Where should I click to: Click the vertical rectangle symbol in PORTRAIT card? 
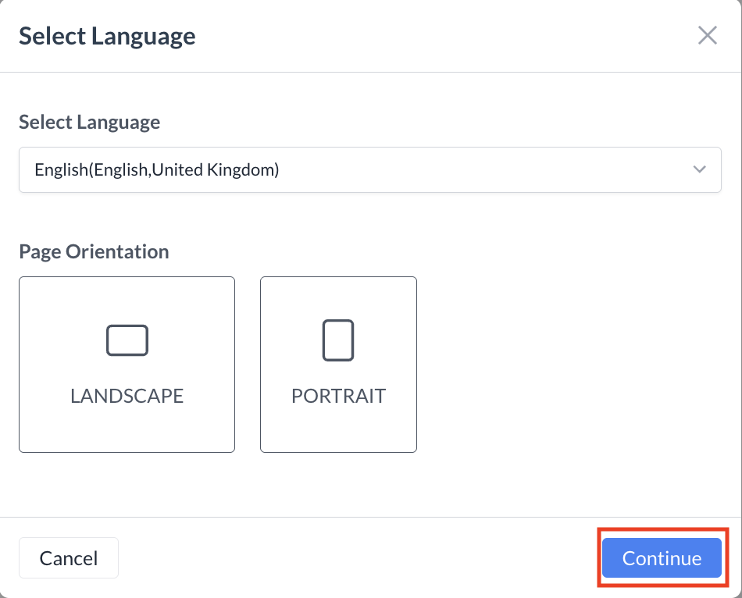point(338,340)
